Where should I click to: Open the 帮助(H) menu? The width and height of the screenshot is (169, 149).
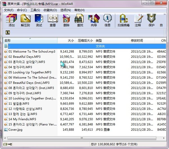pyautogui.click(x=79, y=10)
